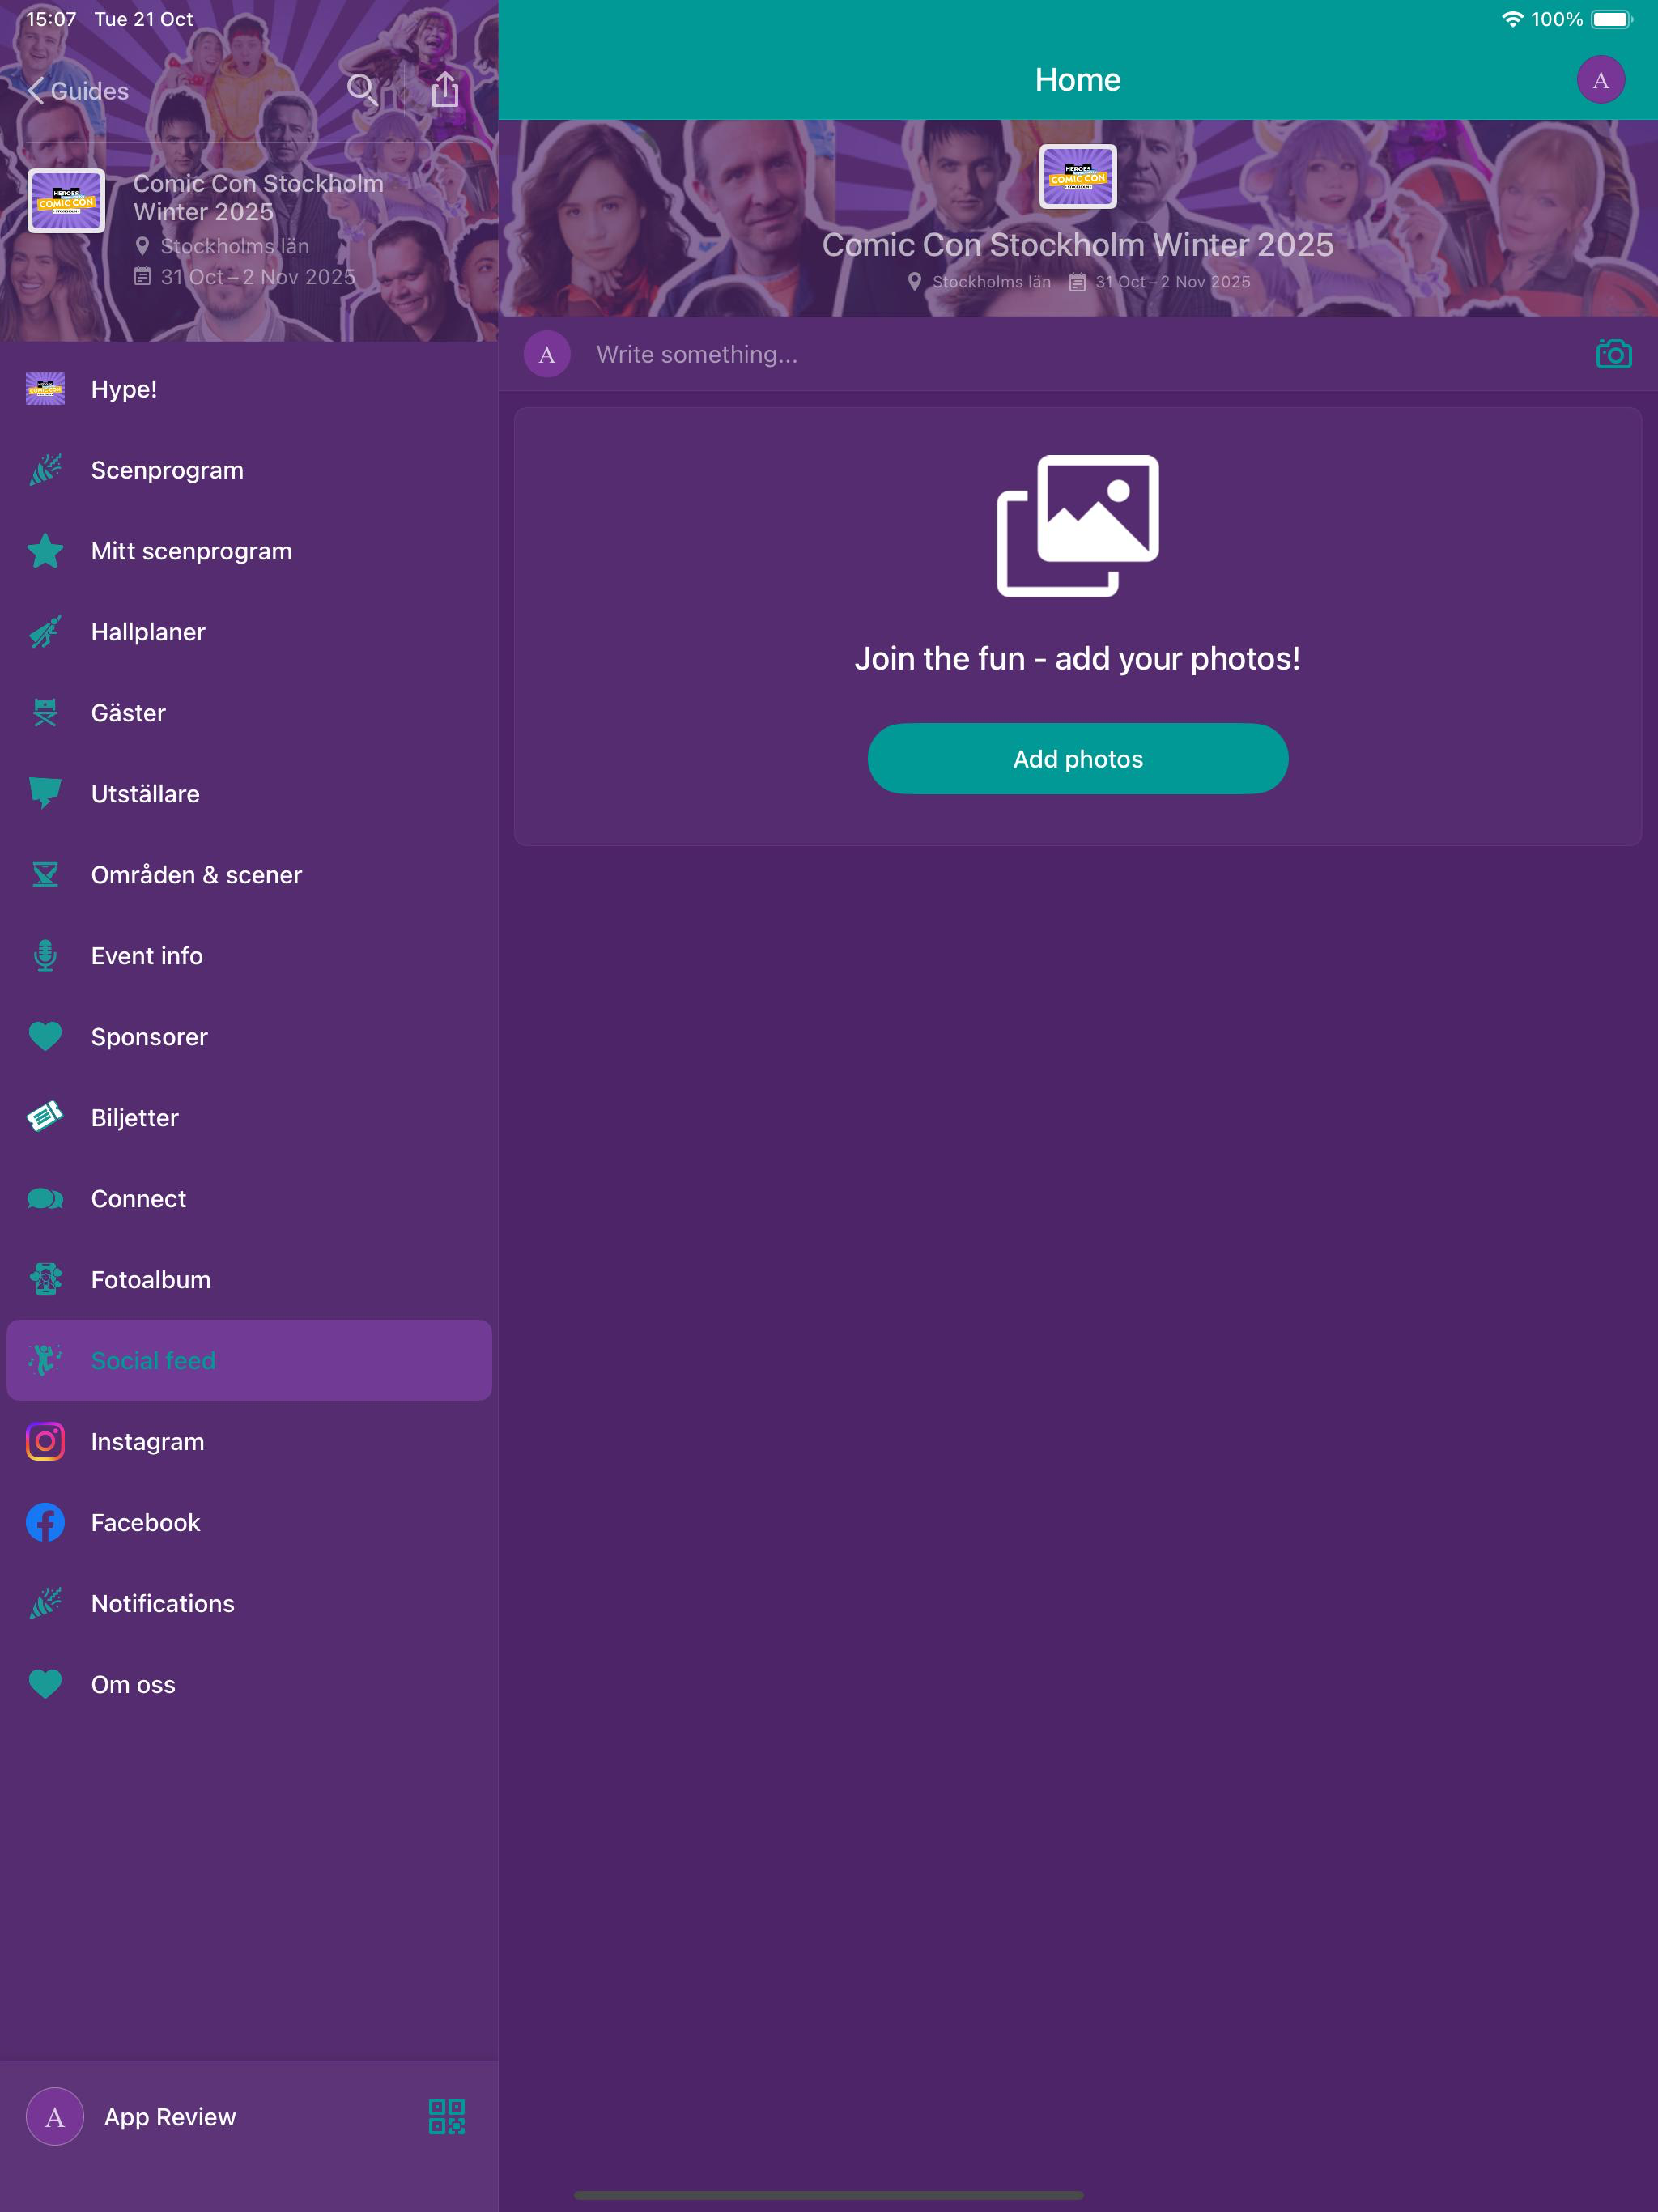This screenshot has height=2212, width=1658.
Task: Tap the Om oss heart icon
Action: (45, 1684)
